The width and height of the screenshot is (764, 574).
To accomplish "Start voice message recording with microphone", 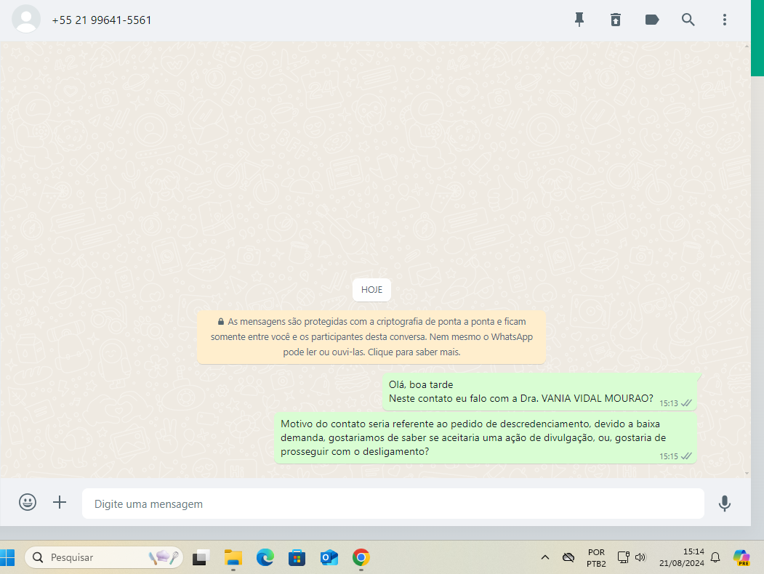I will tap(725, 504).
